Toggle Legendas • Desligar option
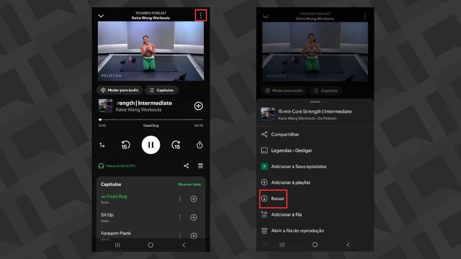This screenshot has height=259, width=461. pyautogui.click(x=315, y=150)
